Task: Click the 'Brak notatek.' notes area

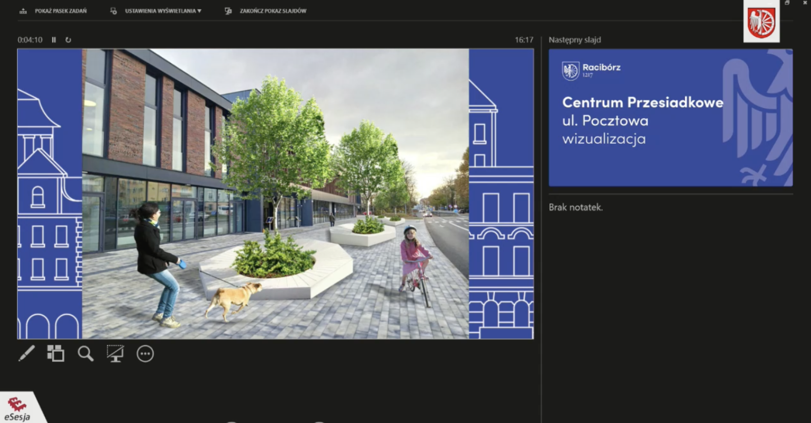Action: click(576, 207)
